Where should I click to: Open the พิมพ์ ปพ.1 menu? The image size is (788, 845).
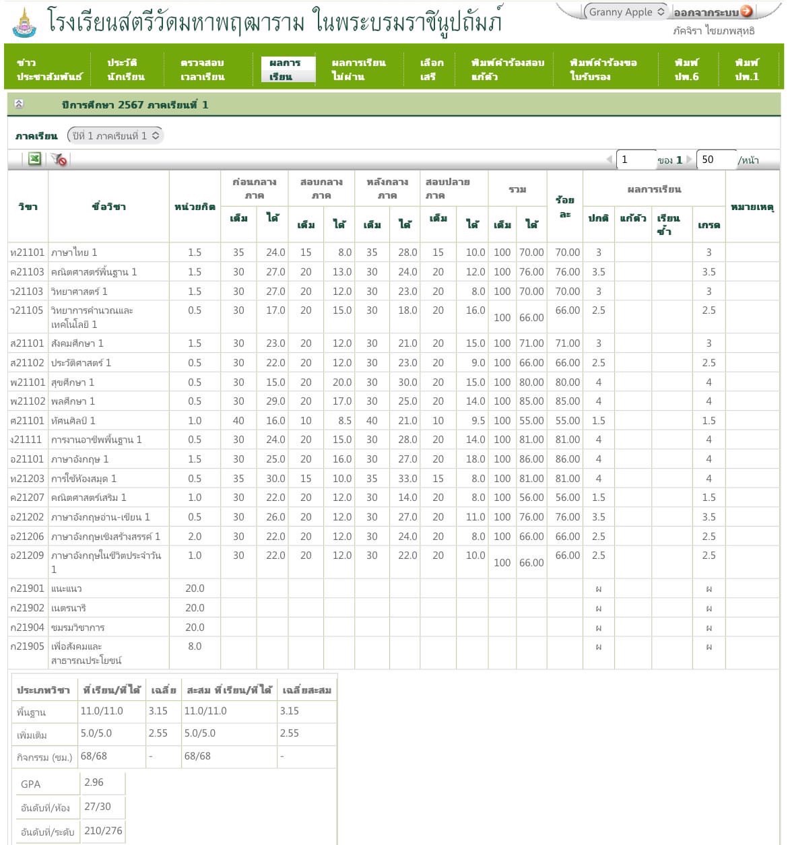746,69
